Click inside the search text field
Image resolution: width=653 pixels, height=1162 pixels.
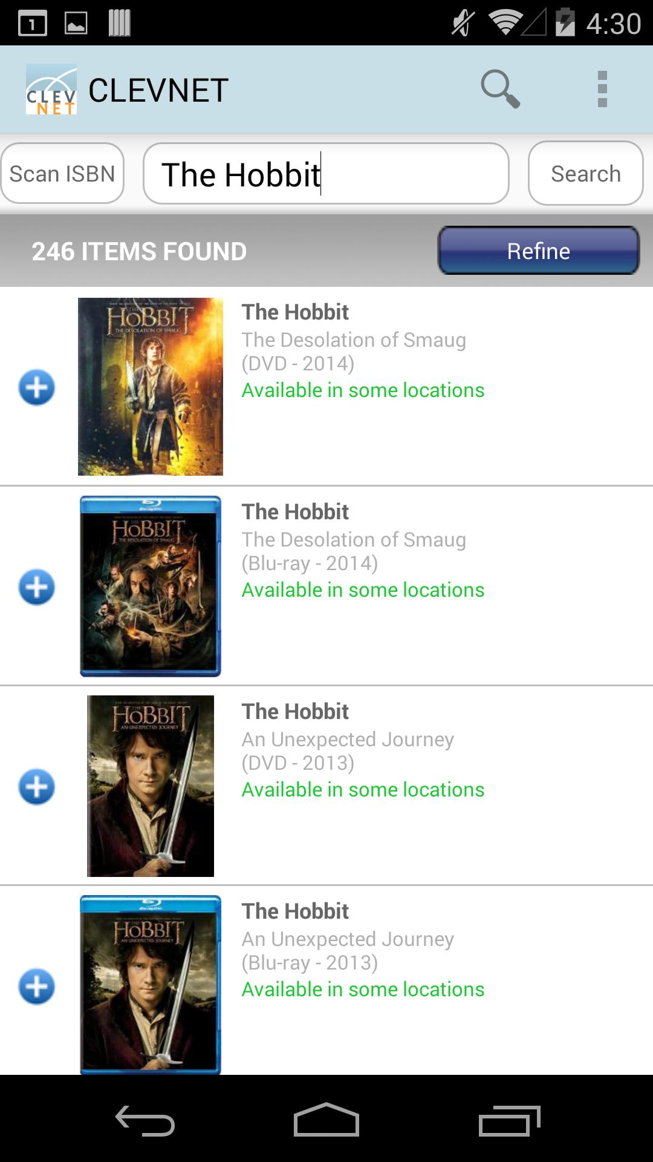pos(326,173)
